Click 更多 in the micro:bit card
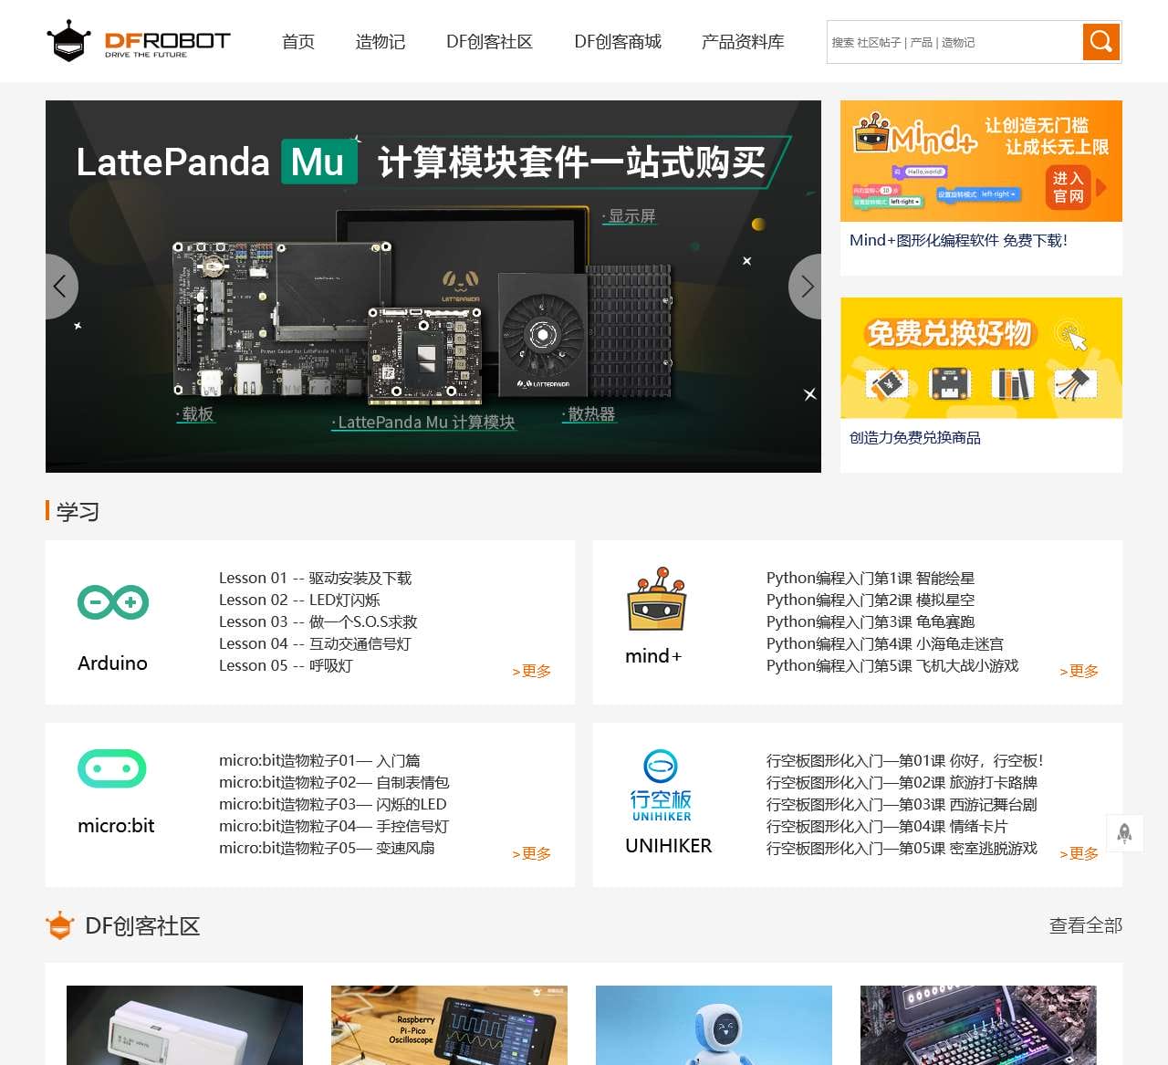Image resolution: width=1168 pixels, height=1065 pixels. [531, 853]
